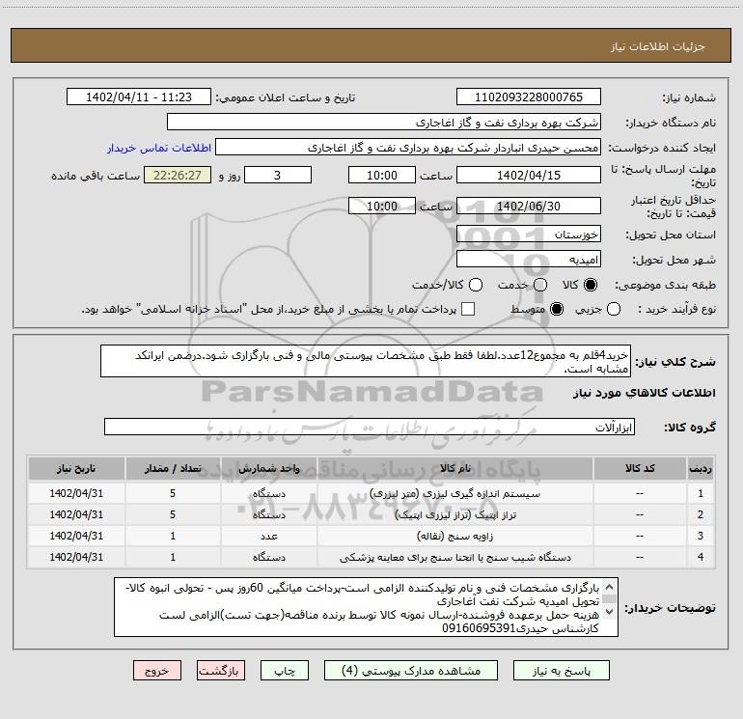Toggle the اسناد خزانه اسلامی payment checkbox
The height and width of the screenshot is (719, 743).
(468, 309)
